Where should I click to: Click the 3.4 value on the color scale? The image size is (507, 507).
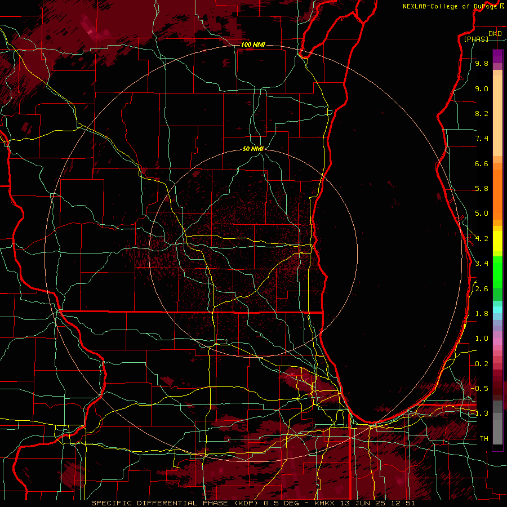tap(482, 264)
